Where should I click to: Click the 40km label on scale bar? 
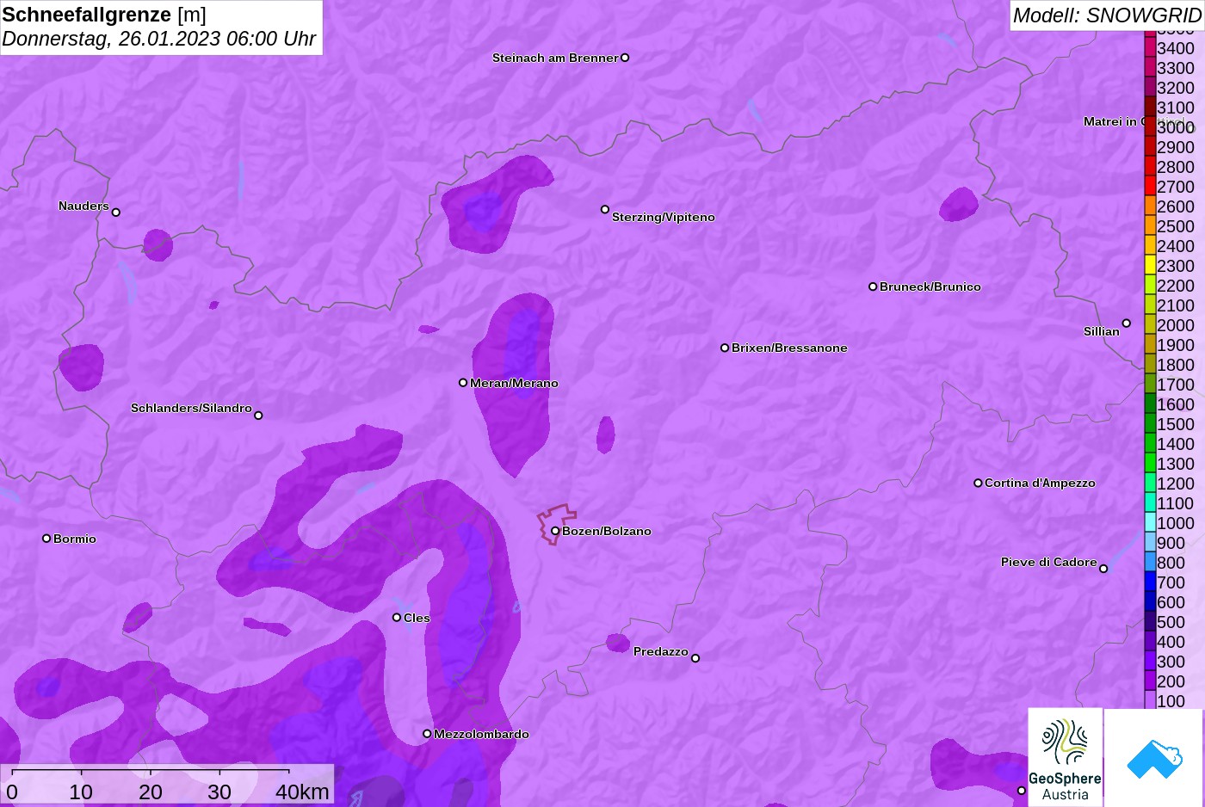(302, 792)
